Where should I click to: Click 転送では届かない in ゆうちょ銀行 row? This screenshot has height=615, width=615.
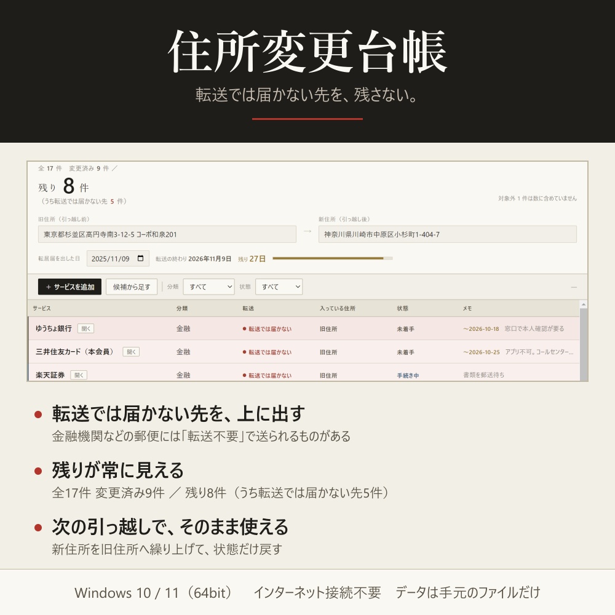pyautogui.click(x=267, y=328)
